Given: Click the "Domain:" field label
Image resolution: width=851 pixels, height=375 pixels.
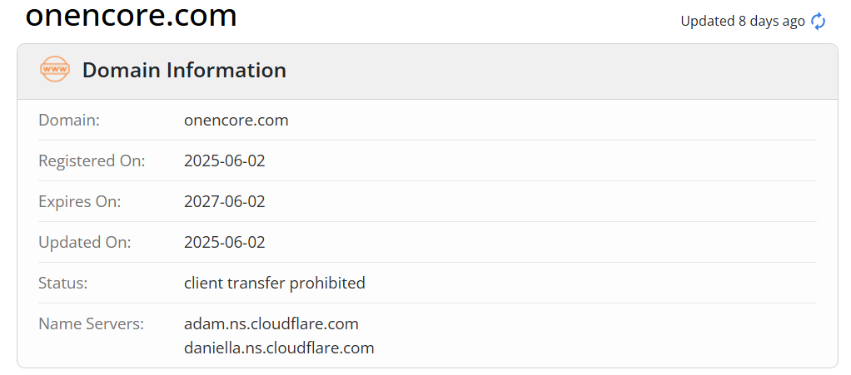Looking at the screenshot, I should pyautogui.click(x=69, y=120).
